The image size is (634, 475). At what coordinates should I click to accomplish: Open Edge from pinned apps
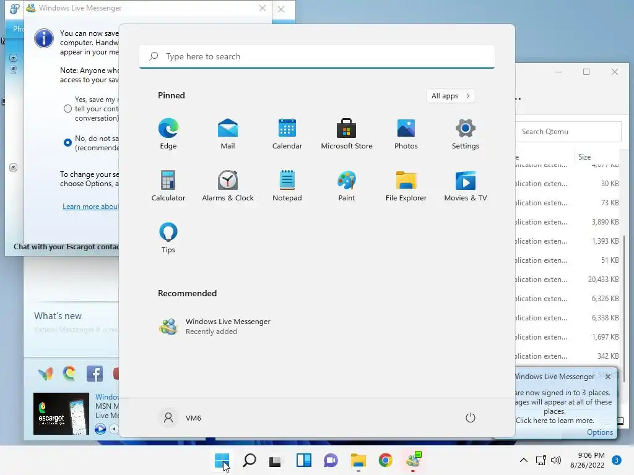tap(168, 134)
